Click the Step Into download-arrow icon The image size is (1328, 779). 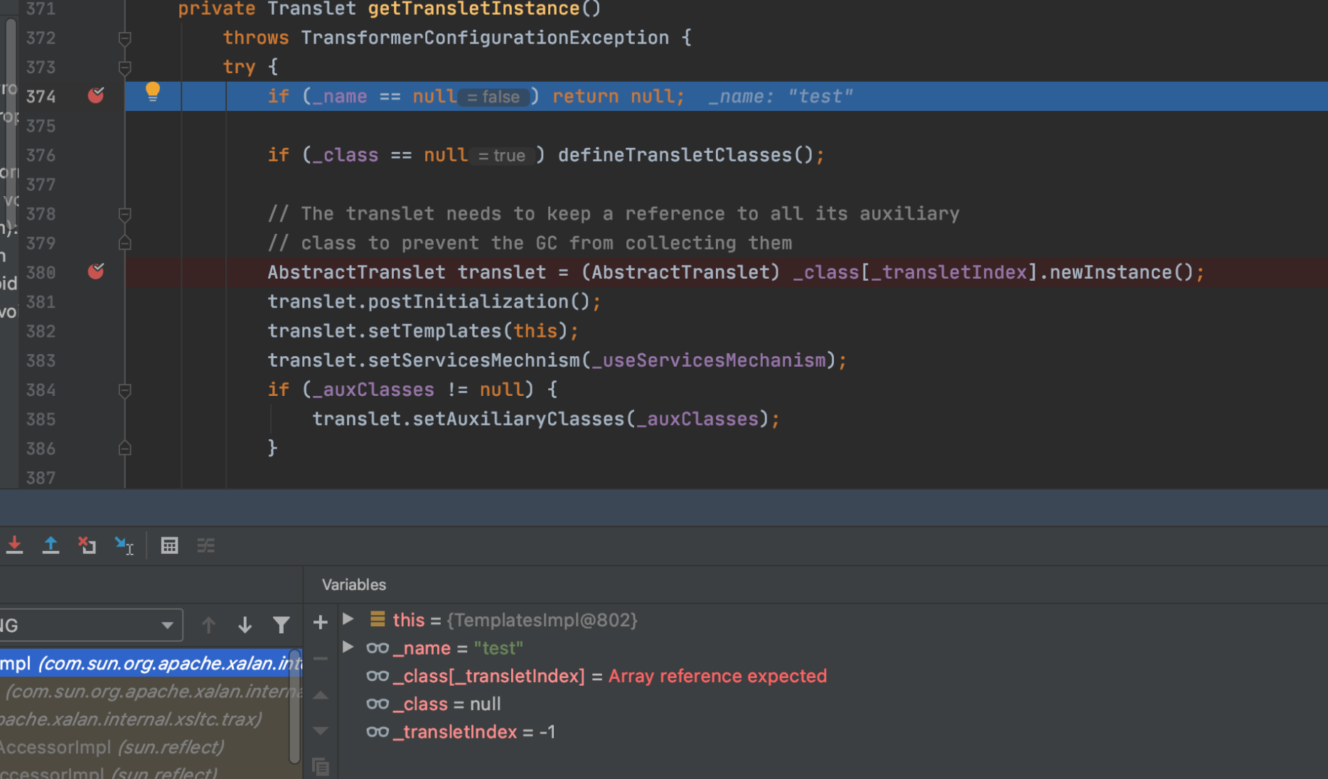[x=14, y=545]
